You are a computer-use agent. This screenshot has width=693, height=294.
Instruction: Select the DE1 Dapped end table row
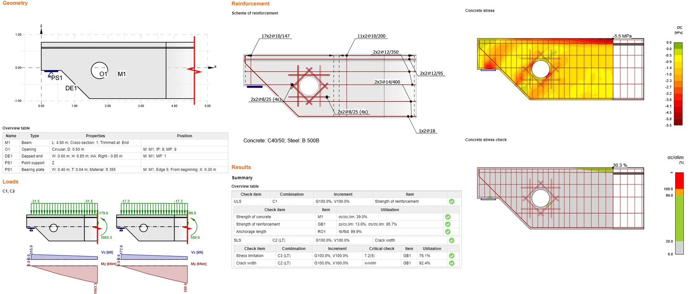115,156
